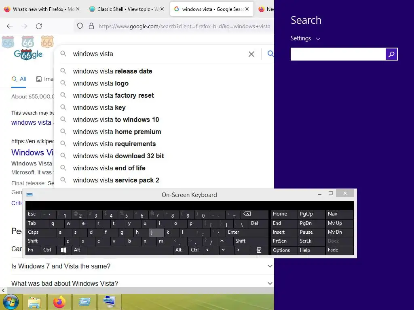
Task: Click the purple search button in Search pane
Action: tap(391, 54)
